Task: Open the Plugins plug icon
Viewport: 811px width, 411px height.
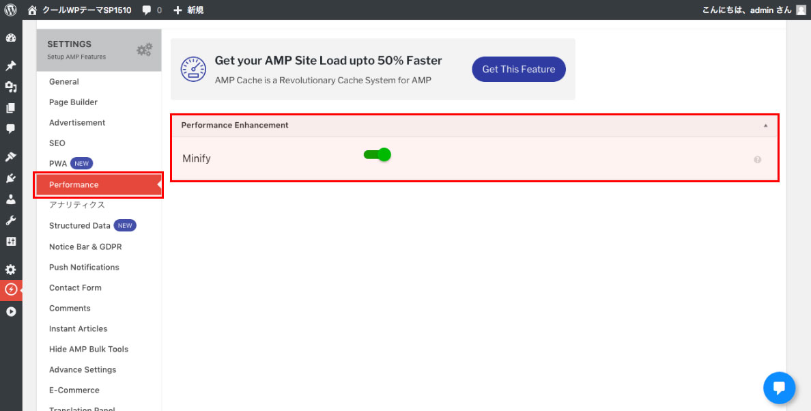Action: tap(11, 178)
